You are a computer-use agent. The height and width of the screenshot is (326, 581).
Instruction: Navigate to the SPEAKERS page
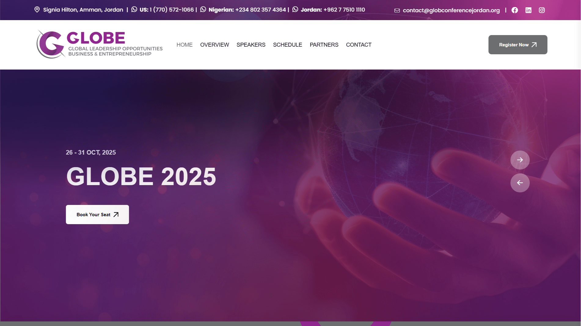[251, 45]
